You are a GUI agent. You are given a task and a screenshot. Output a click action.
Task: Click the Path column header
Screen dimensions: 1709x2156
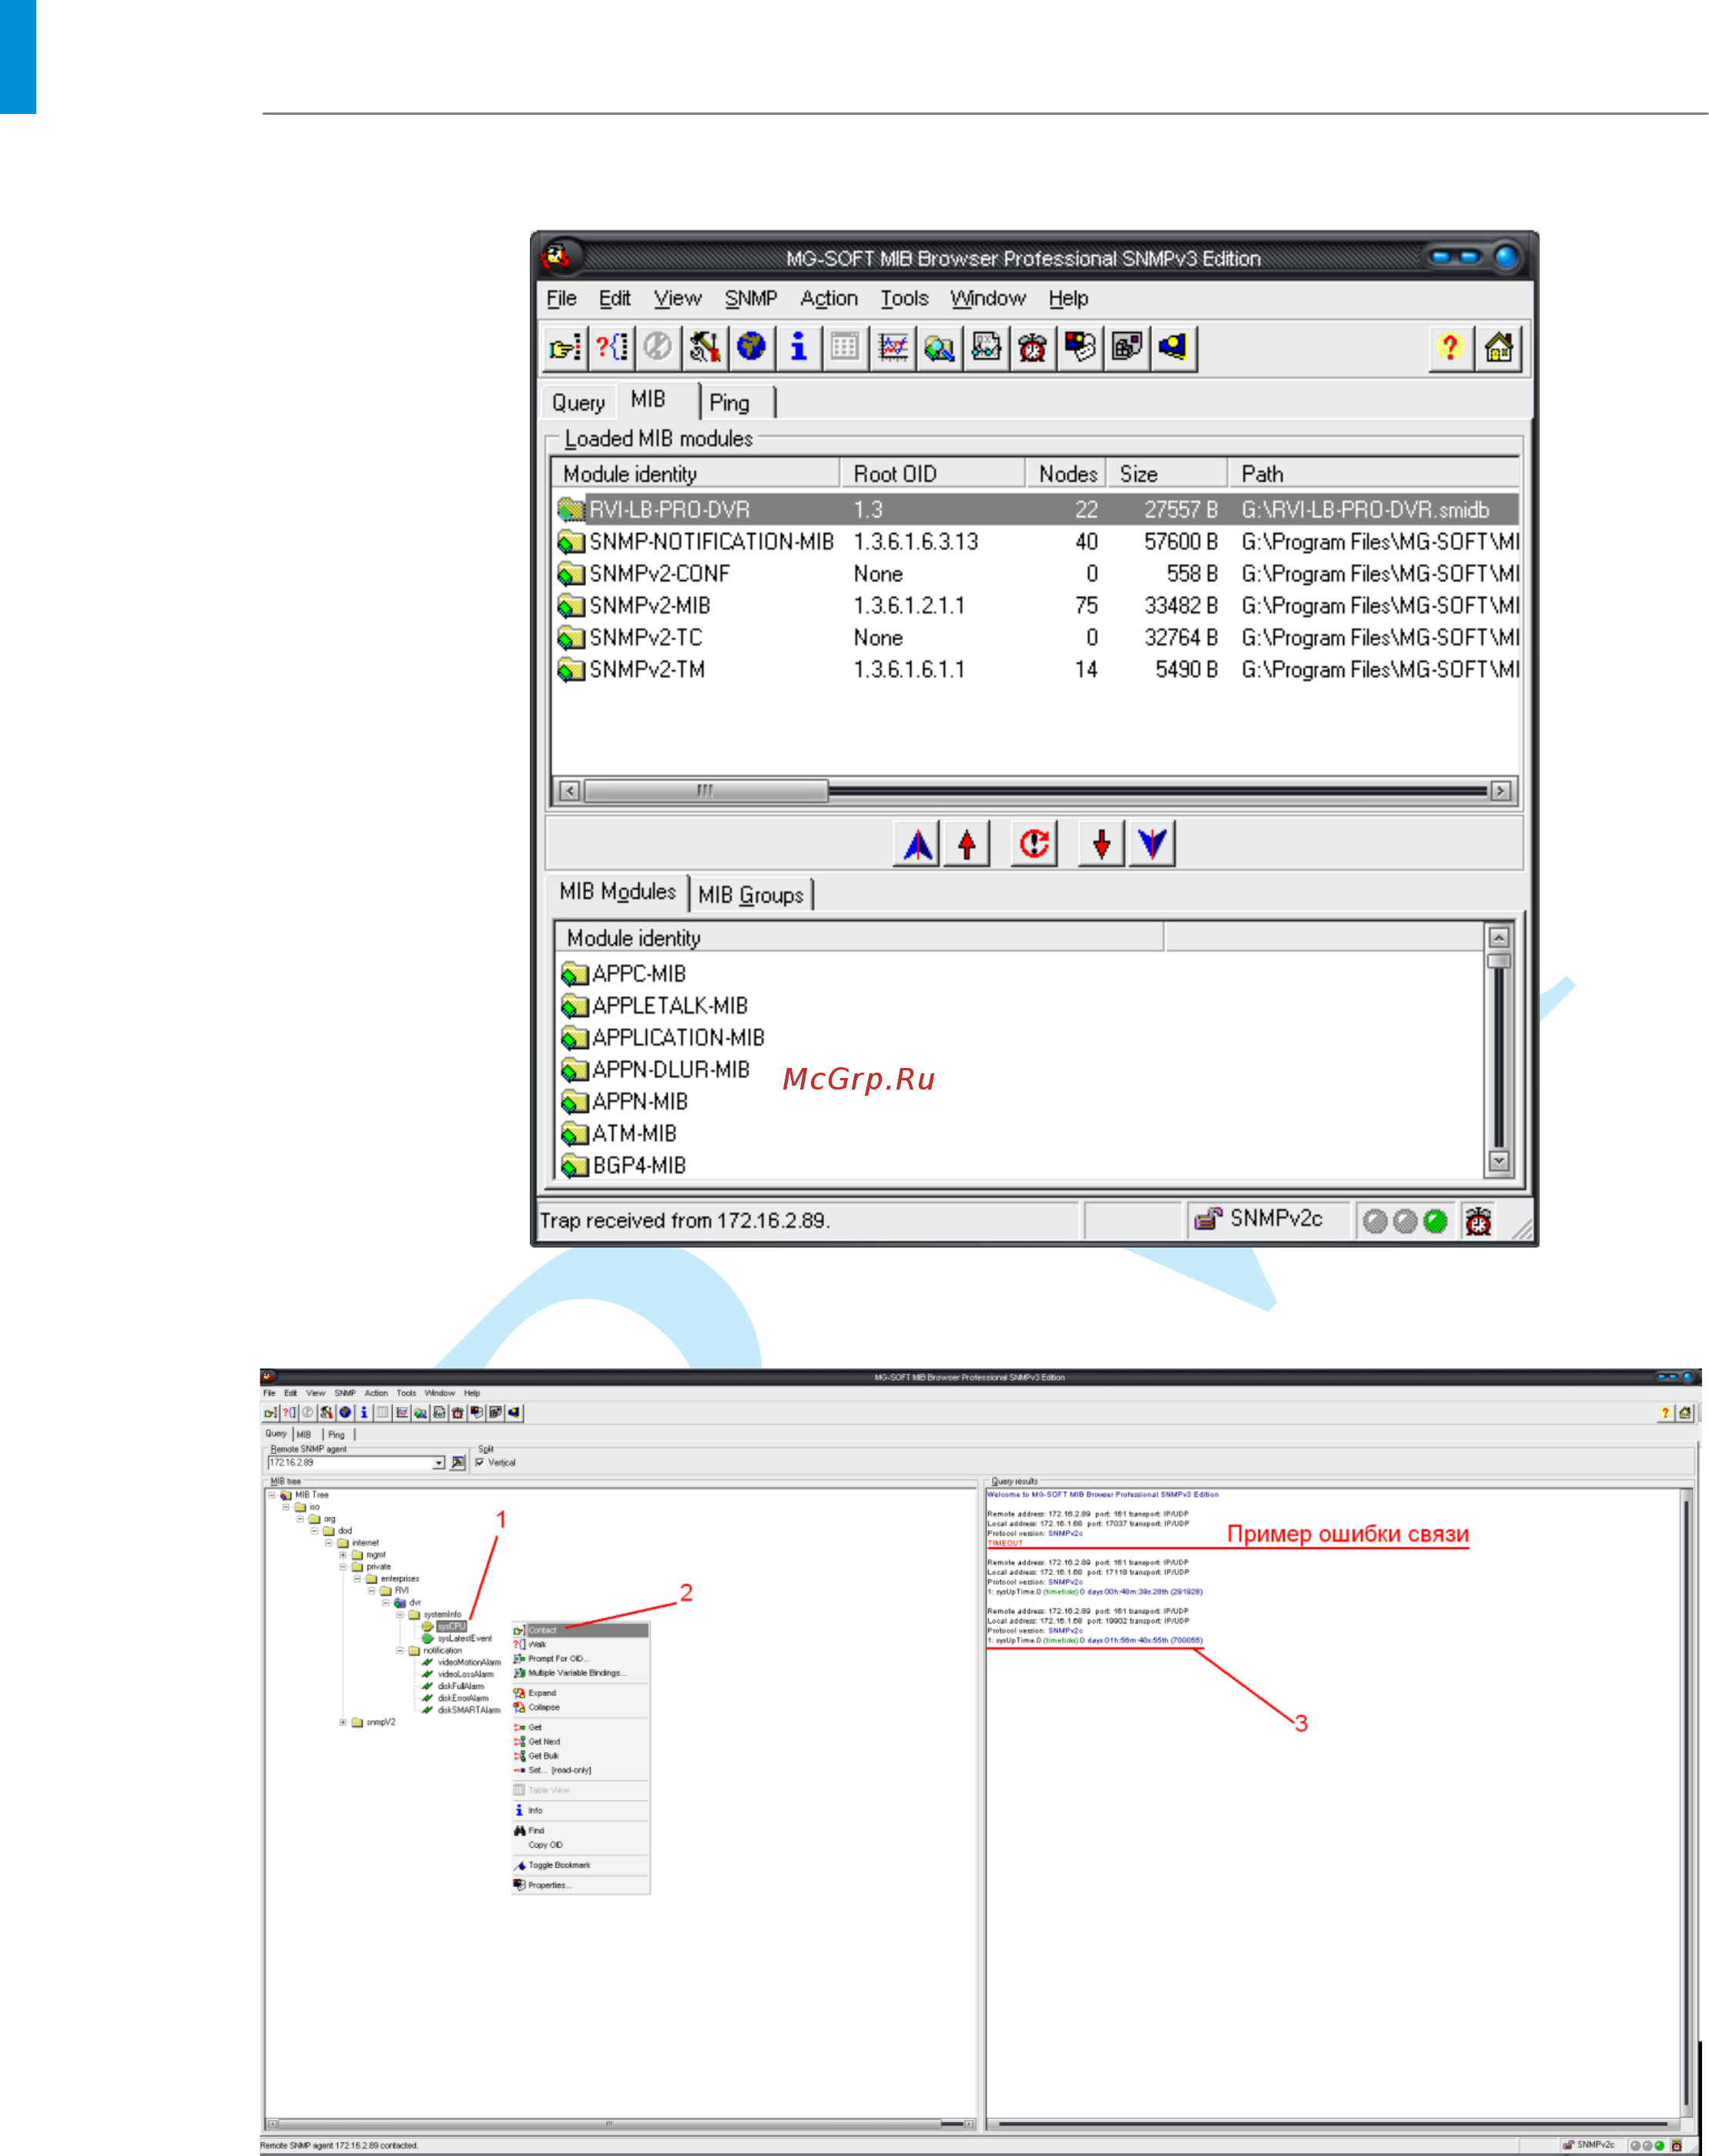[1374, 473]
